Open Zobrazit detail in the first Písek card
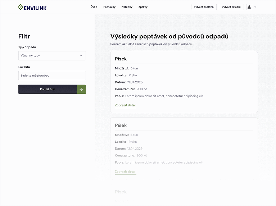 (x=126, y=105)
